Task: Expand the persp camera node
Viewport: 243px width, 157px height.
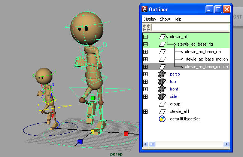Action: point(145,74)
